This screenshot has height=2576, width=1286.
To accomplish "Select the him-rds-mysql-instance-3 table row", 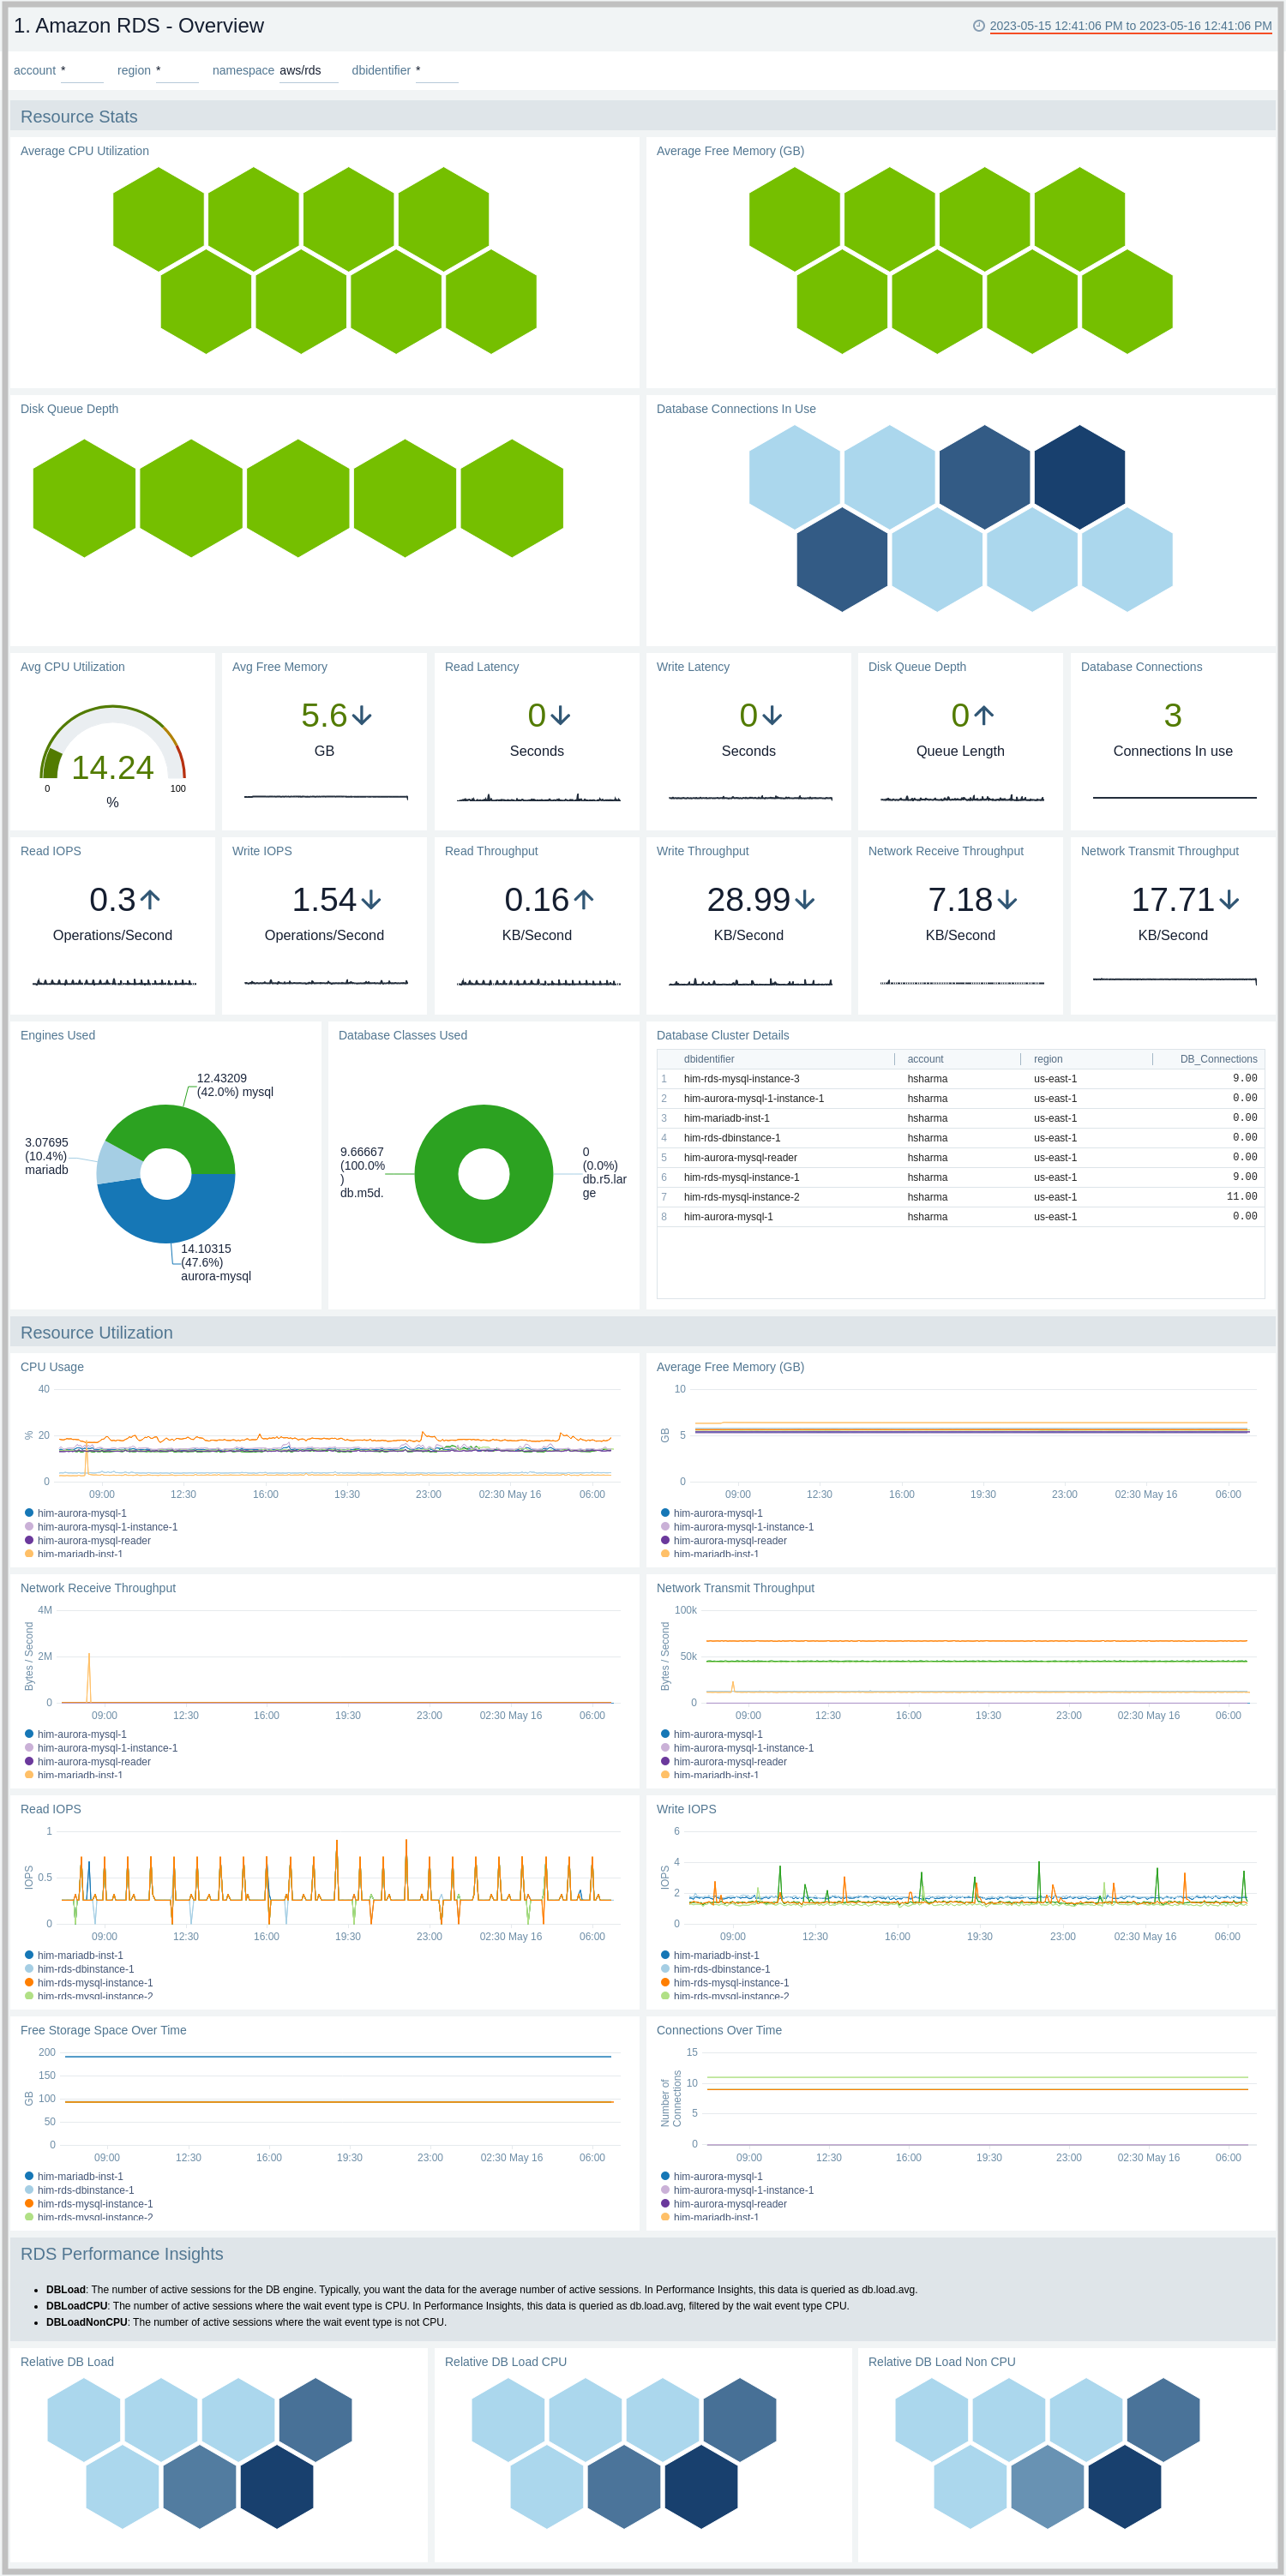I will [741, 1079].
